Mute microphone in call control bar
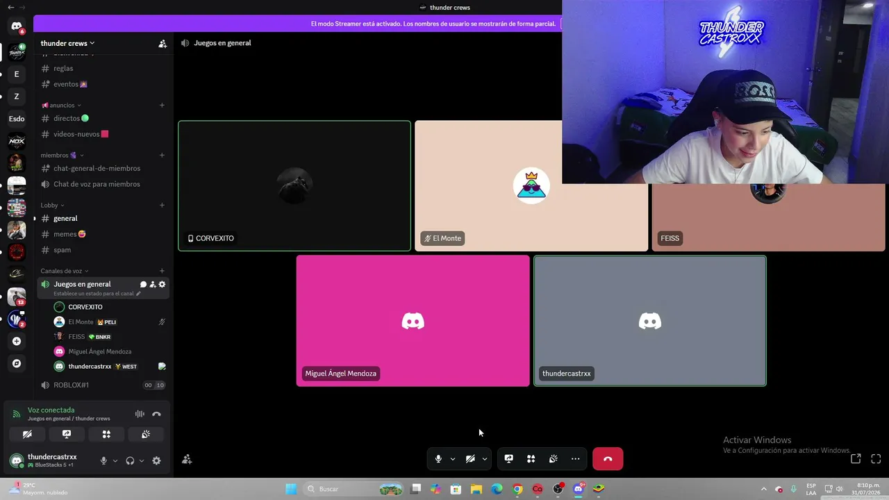The image size is (889, 500). (x=438, y=459)
